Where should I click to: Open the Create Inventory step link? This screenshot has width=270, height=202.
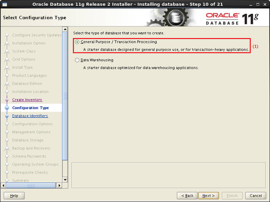(27, 100)
